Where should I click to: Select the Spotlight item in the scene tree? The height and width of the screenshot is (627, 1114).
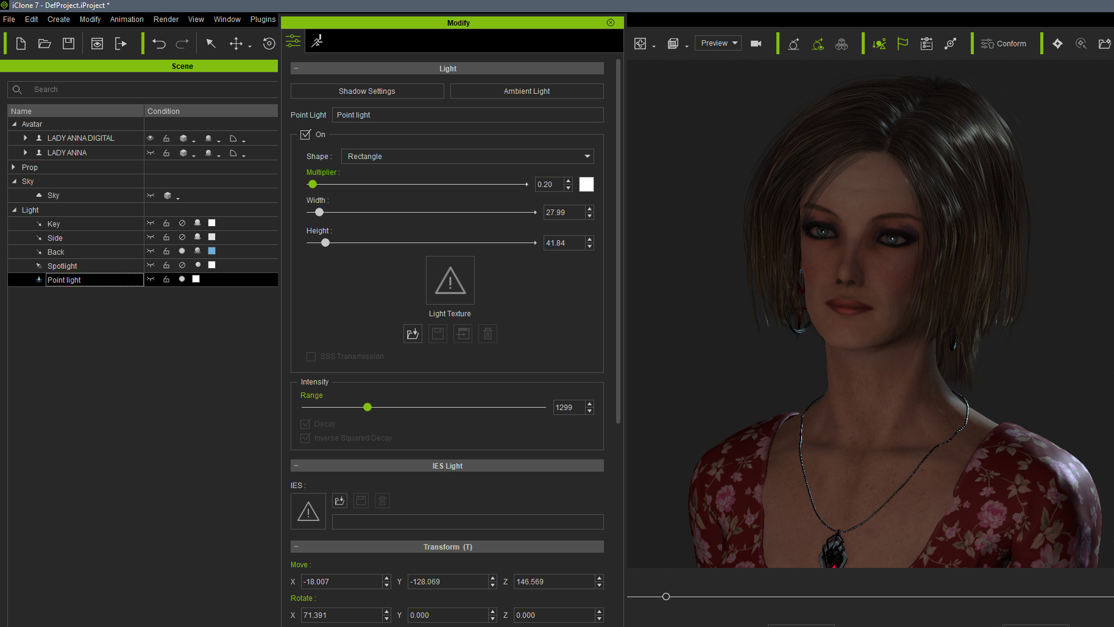[62, 266]
